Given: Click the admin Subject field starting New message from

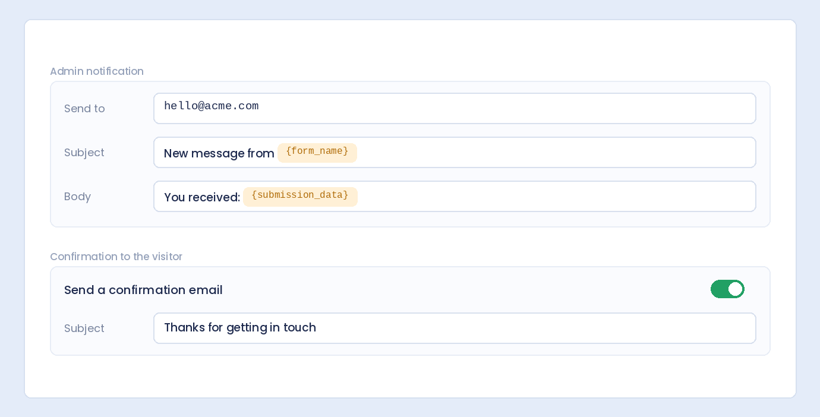Looking at the screenshot, I should click(455, 153).
